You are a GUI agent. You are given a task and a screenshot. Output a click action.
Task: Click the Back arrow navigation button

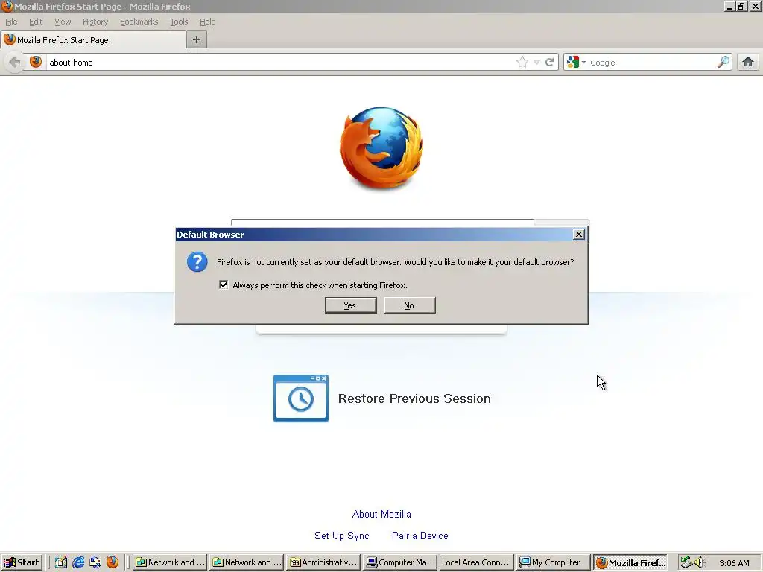pos(15,63)
